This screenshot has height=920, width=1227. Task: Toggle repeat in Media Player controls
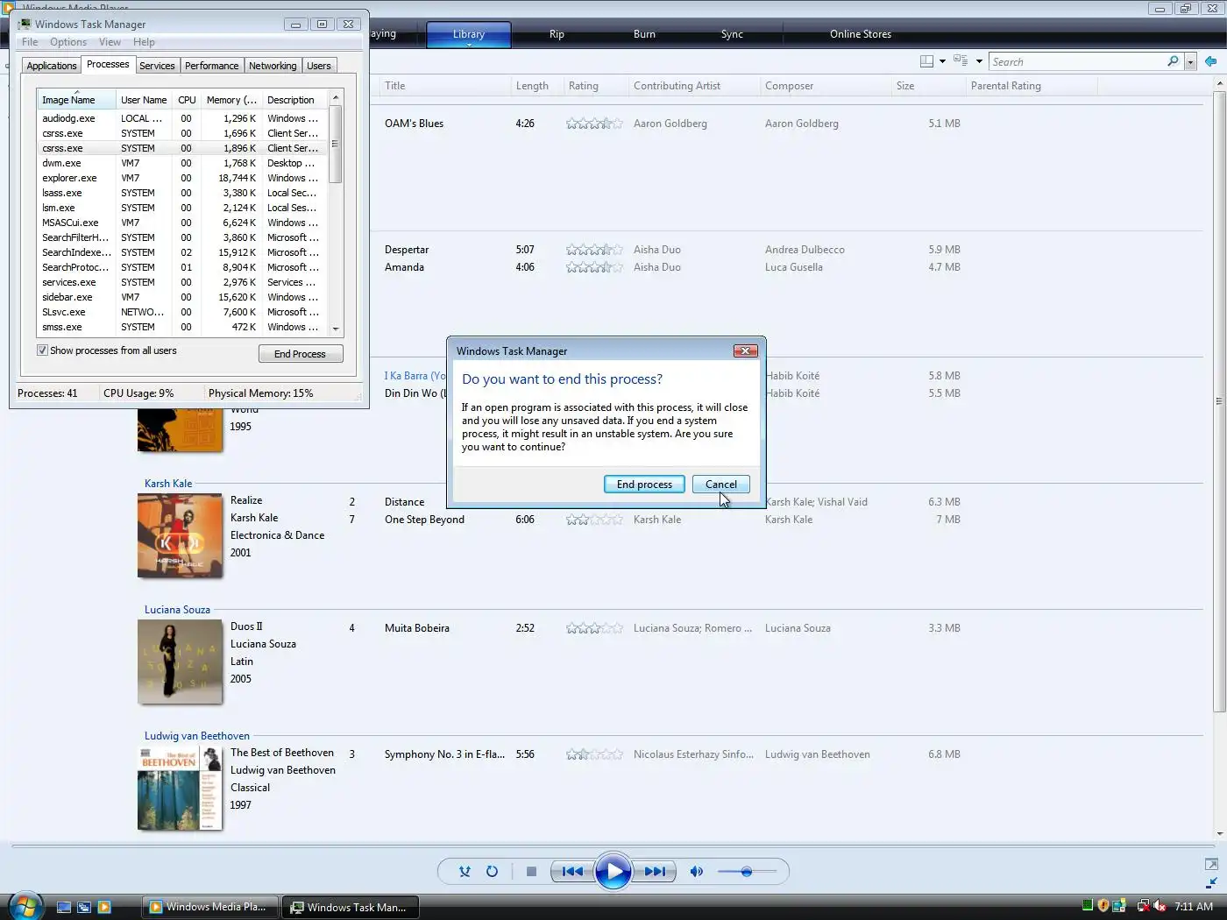(492, 872)
